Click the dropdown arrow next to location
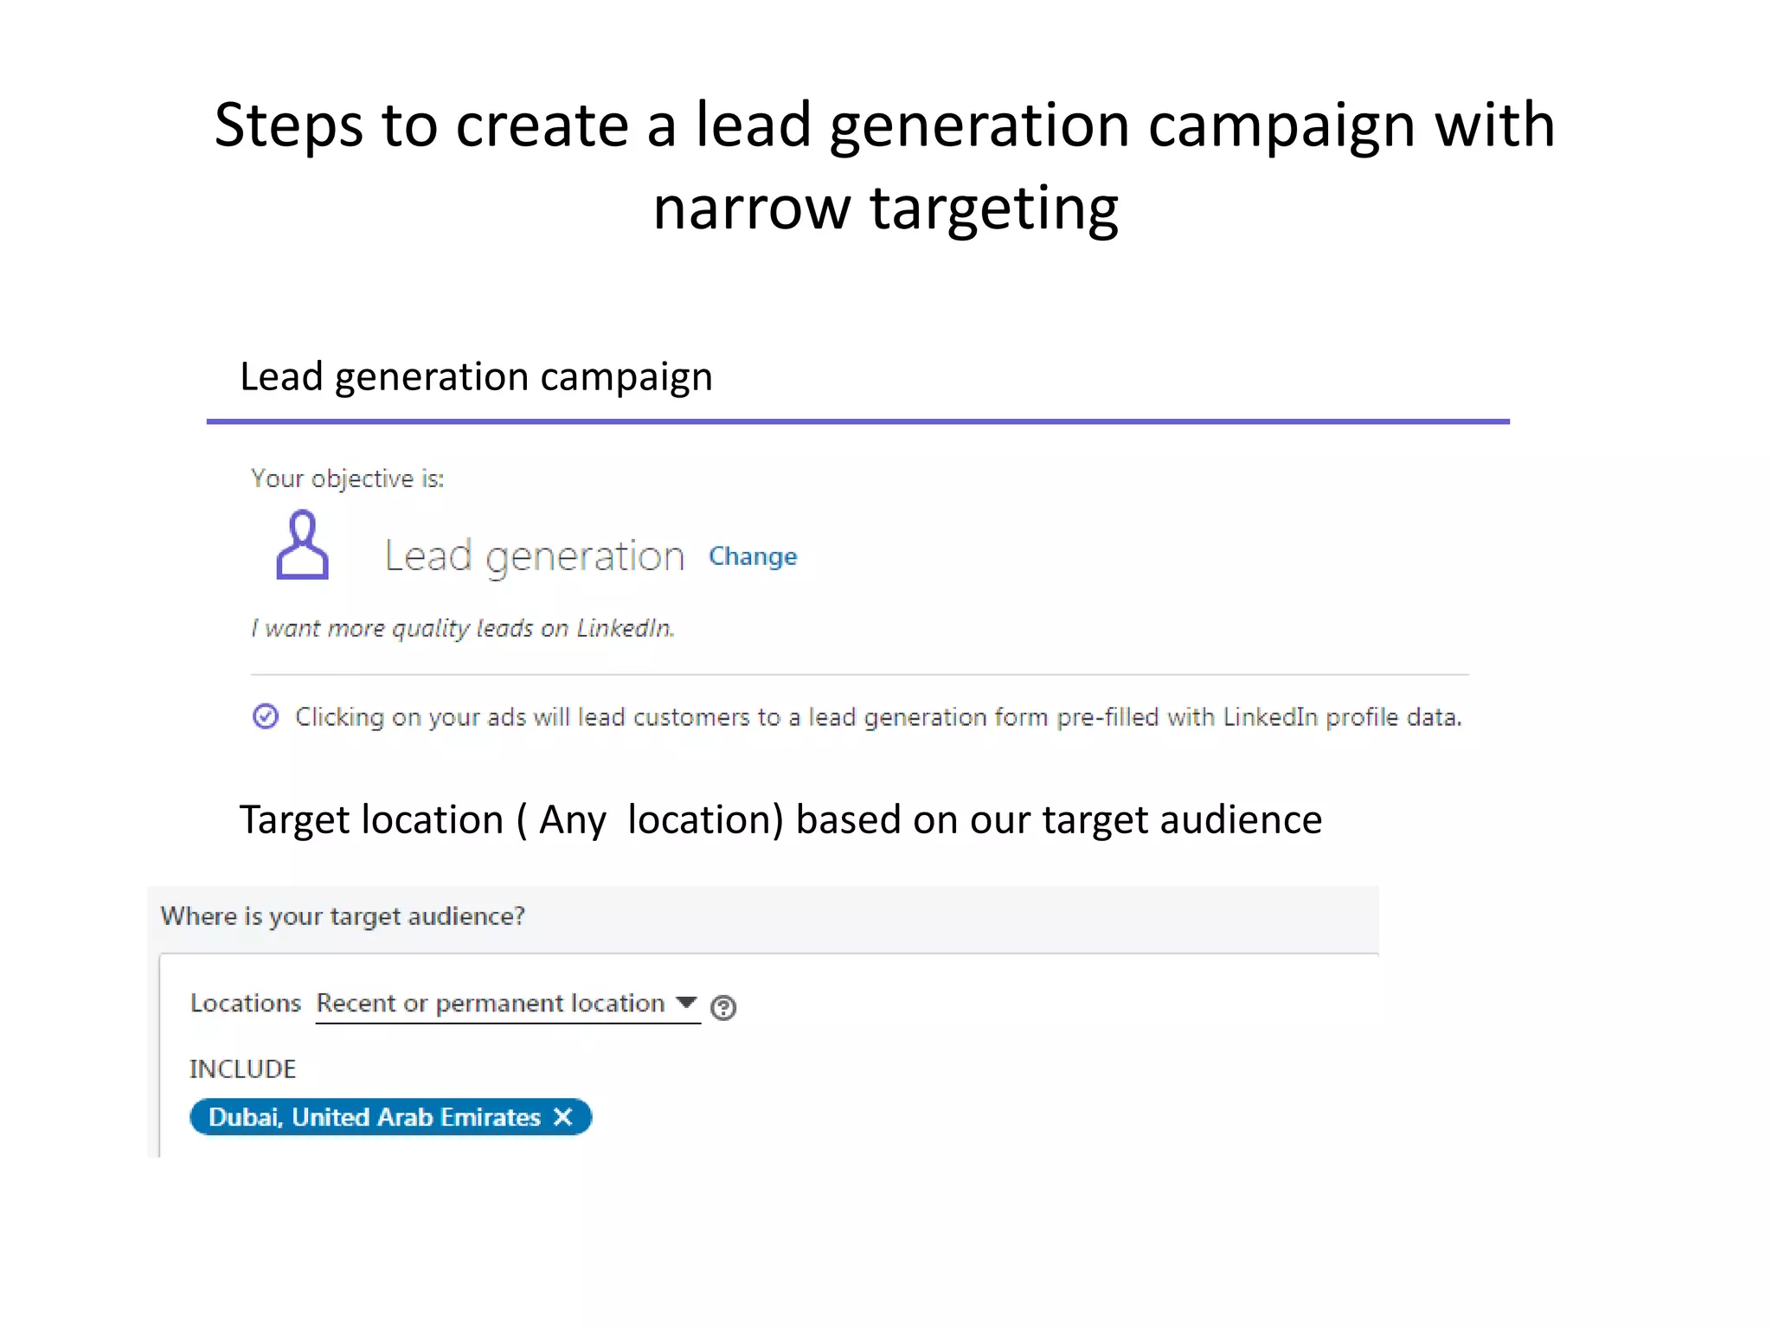Viewport: 1772px width, 1329px height. 687,1002
